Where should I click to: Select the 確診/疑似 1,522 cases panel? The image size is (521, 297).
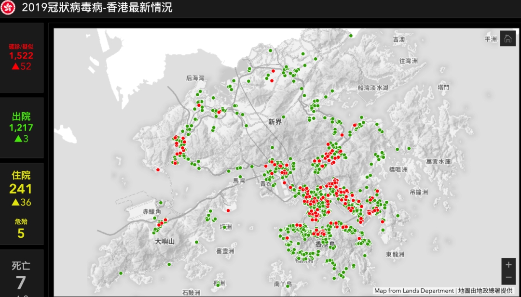point(21,57)
